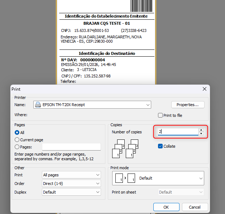Image resolution: width=225 pixels, height=214 pixels.
Task: Click the EPSON printer icon in Name field
Action: point(38,105)
